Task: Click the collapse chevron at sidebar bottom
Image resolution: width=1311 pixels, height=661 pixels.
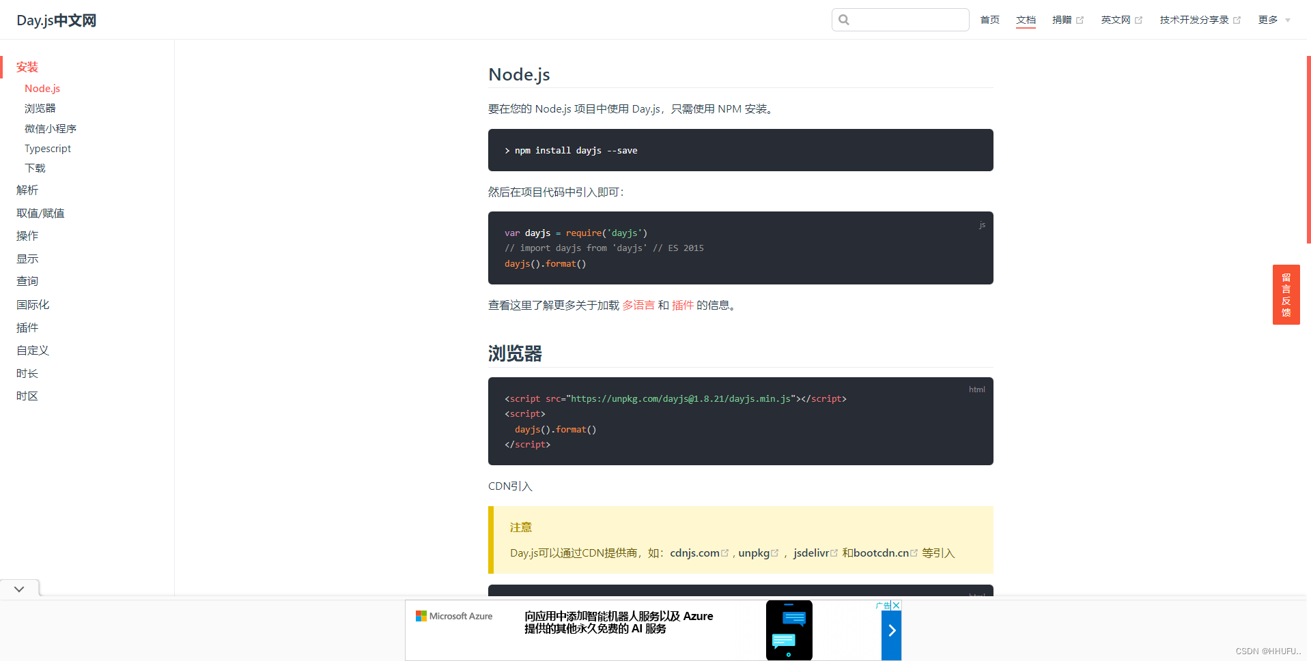Action: coord(19,589)
